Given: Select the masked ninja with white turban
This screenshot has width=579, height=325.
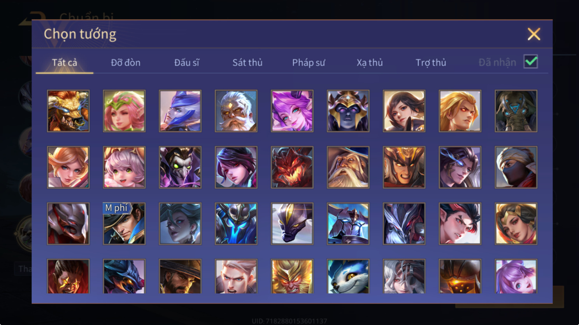Looking at the screenshot, I should click(516, 167).
